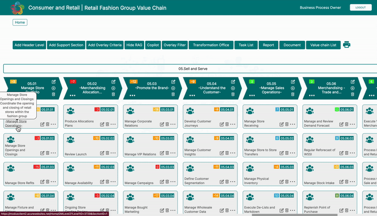This screenshot has height=216, width=377.
Task: Delete header 05.01 Manage Store Portfolio
Action: (x=53, y=94)
